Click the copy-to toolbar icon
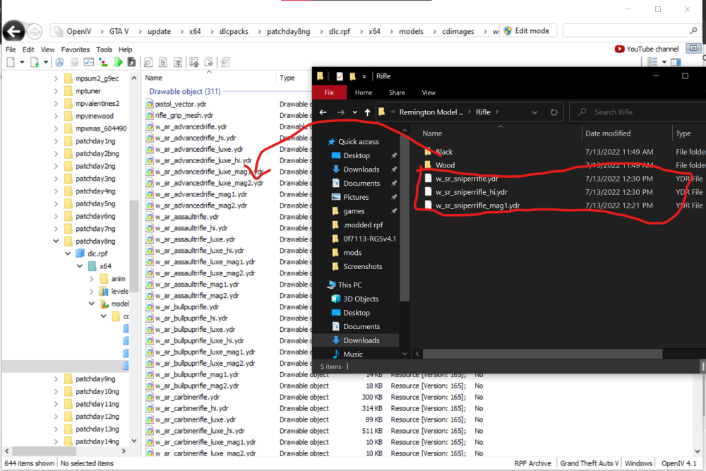 click(x=208, y=62)
